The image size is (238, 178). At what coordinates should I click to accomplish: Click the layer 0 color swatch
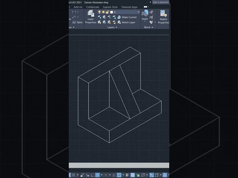112,12
